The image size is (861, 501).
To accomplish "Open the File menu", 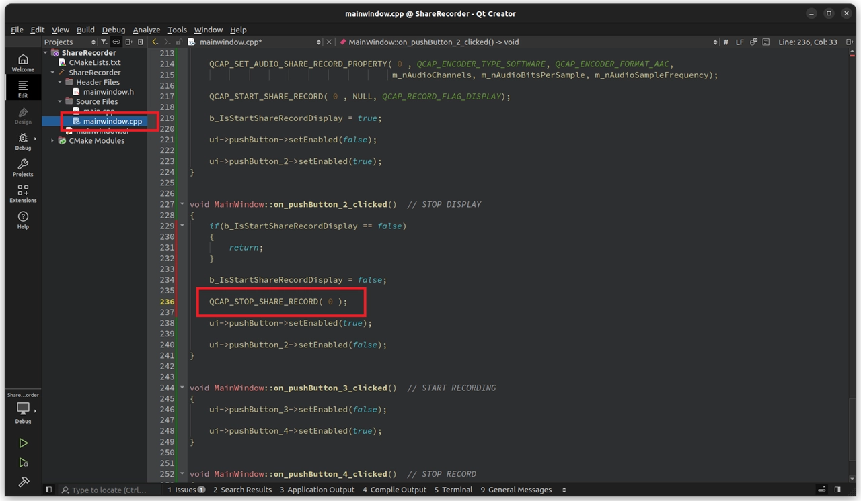I will 17,30.
